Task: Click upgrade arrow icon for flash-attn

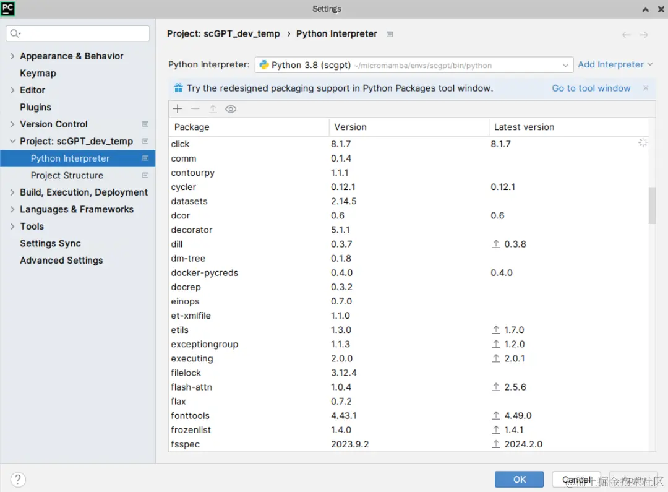Action: [x=496, y=387]
